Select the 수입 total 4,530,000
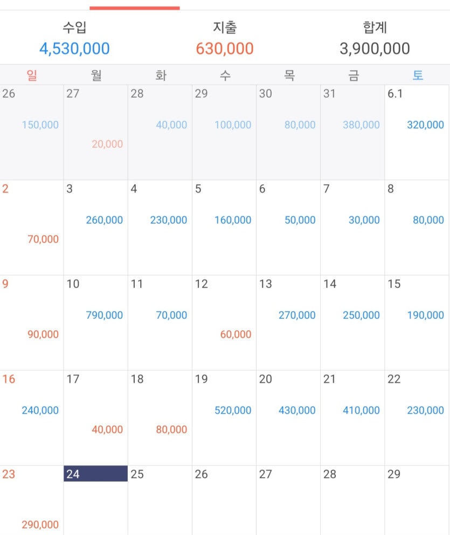Image resolution: width=450 pixels, height=535 pixels. coord(74,49)
